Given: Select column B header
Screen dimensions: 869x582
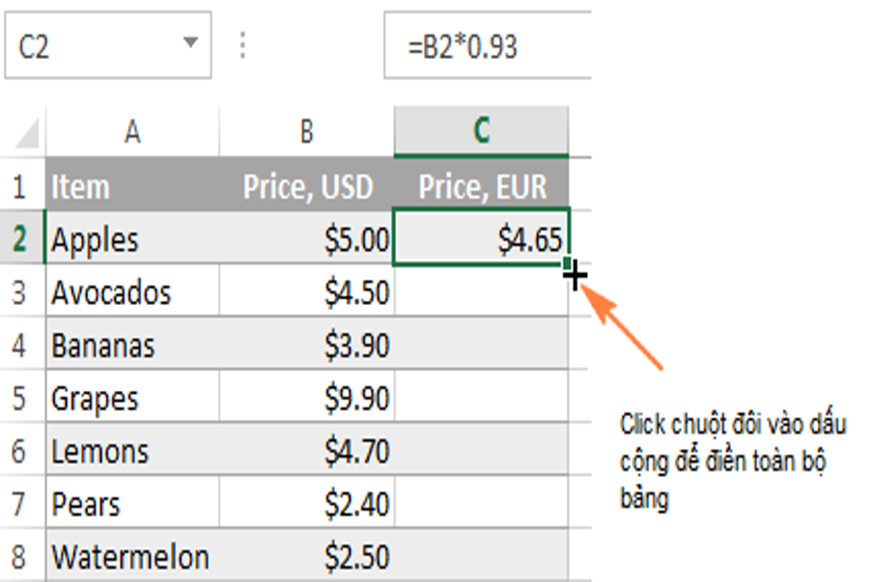Looking at the screenshot, I should pyautogui.click(x=306, y=132).
